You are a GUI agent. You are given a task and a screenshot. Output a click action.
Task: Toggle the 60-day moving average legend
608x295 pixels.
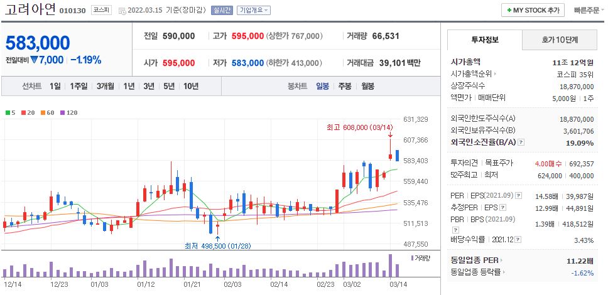[x=47, y=113]
